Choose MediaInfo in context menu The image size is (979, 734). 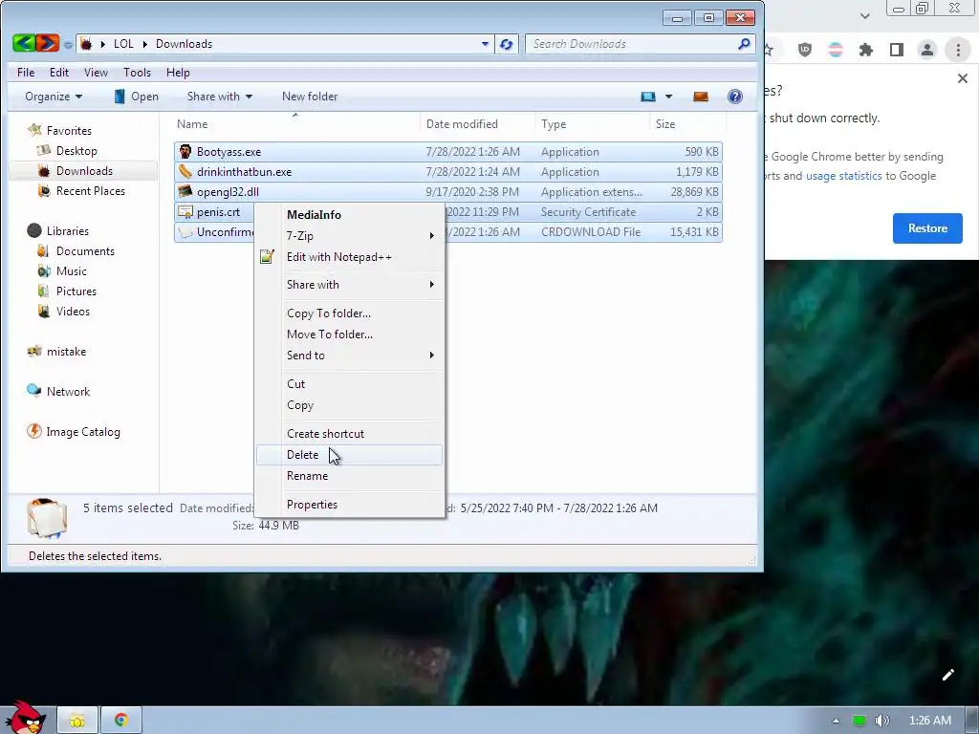pyautogui.click(x=349, y=215)
